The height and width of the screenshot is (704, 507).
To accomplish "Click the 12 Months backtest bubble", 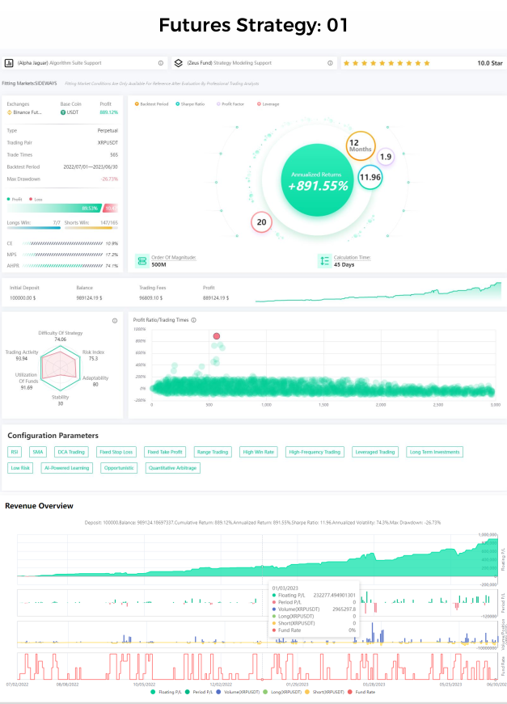I will (x=360, y=145).
